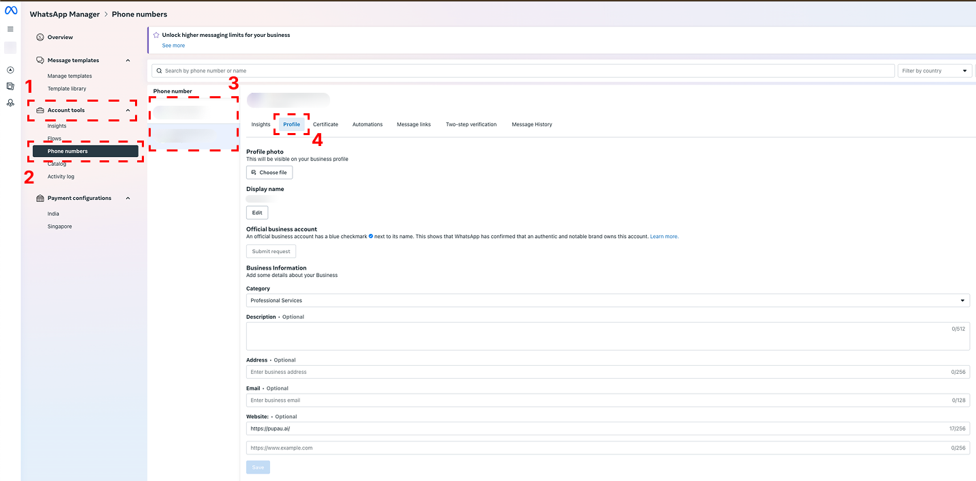Click the phone number search field
Image resolution: width=976 pixels, height=481 pixels.
[x=523, y=71]
